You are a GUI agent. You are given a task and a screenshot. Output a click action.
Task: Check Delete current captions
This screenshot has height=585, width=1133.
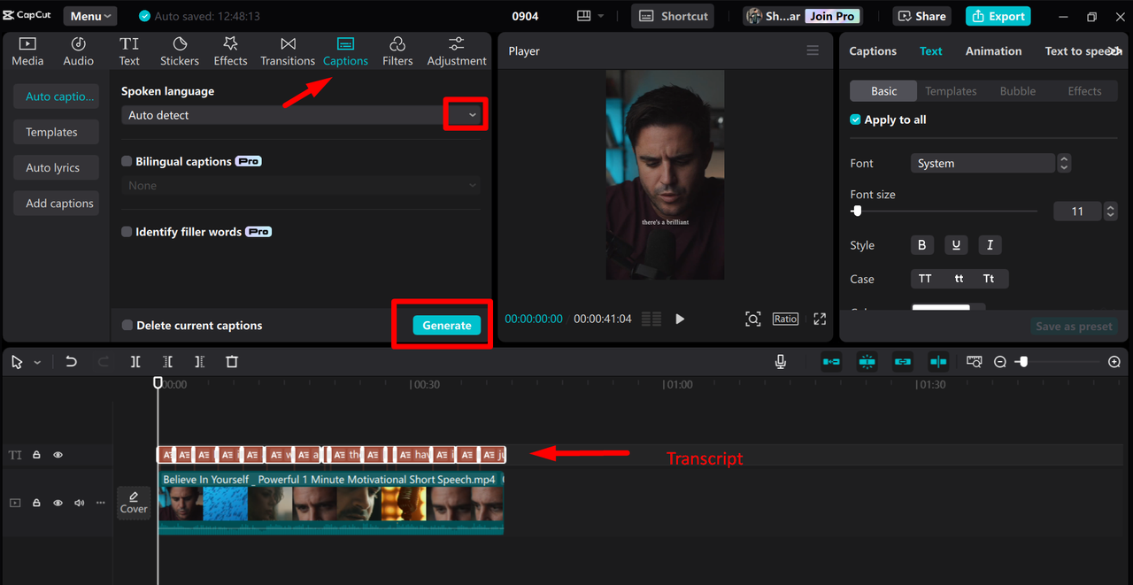coord(127,326)
